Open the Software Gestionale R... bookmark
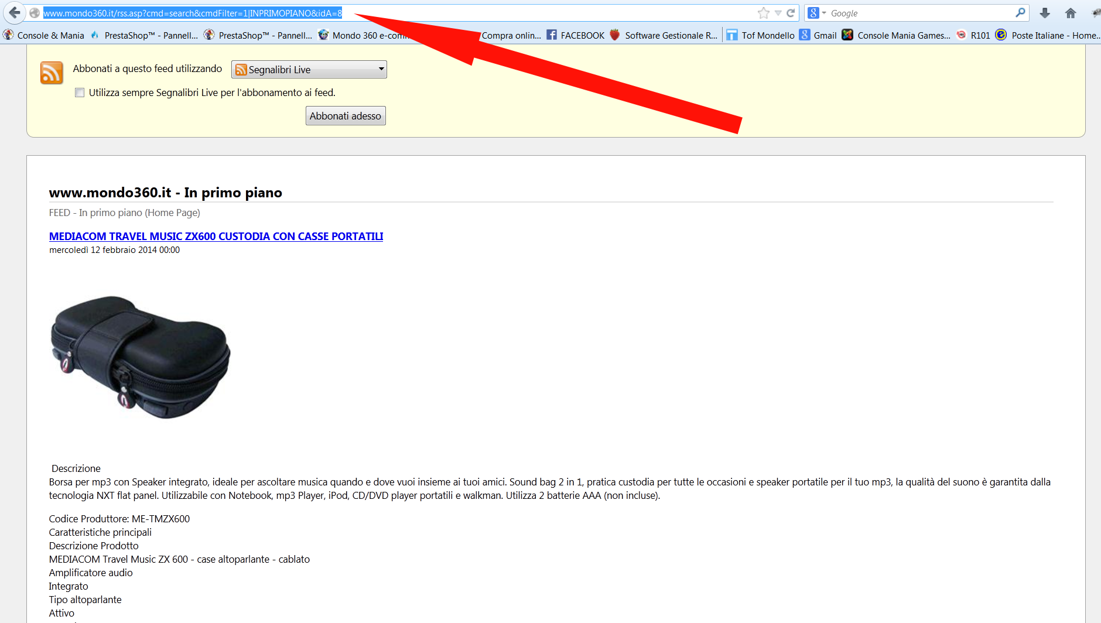Image resolution: width=1101 pixels, height=623 pixels. click(664, 35)
